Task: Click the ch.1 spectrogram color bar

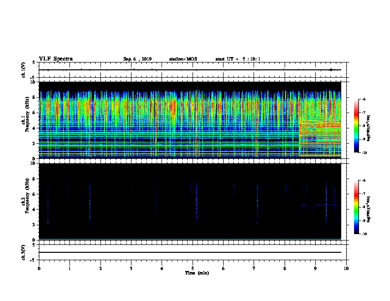Action: (356, 126)
